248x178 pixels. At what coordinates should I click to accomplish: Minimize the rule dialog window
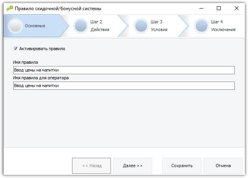pyautogui.click(x=201, y=9)
